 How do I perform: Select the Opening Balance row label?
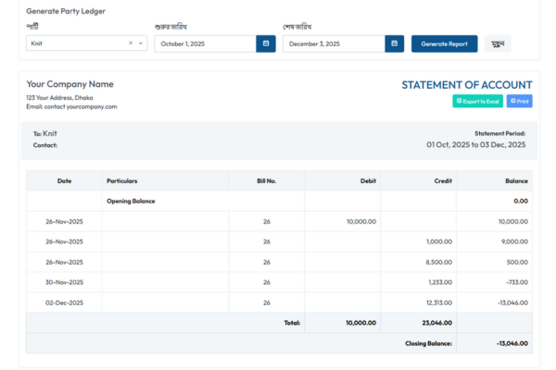coord(131,201)
